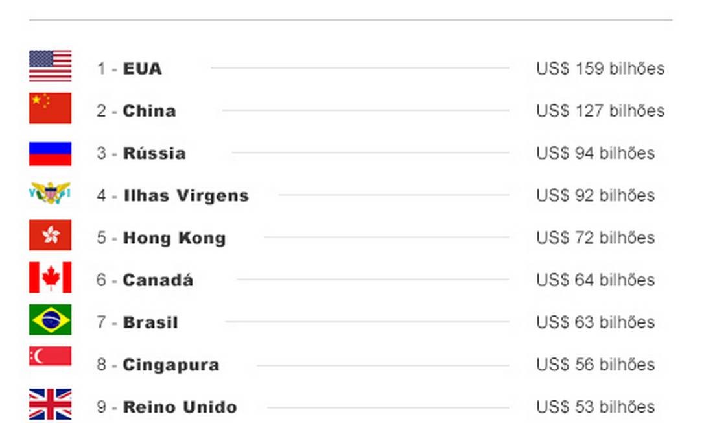Select the Russia flag icon
The width and height of the screenshot is (704, 423).
point(51,154)
